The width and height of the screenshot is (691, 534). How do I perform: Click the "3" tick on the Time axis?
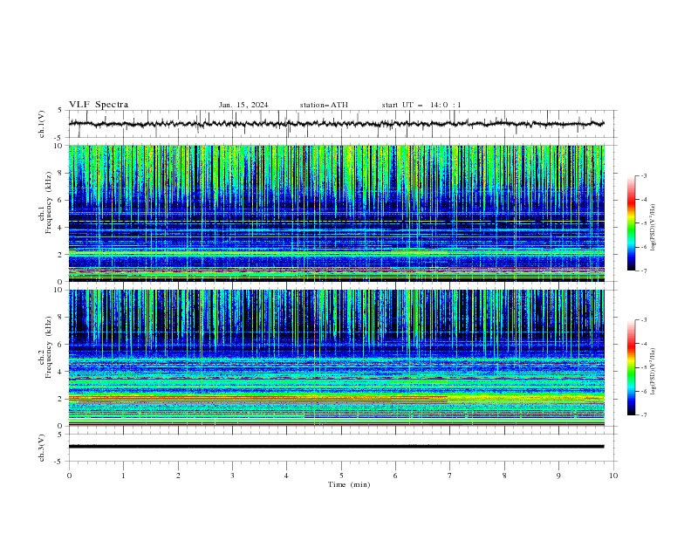tap(232, 476)
